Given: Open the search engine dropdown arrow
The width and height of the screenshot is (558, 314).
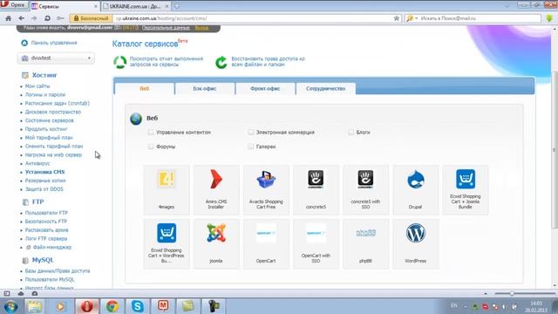Looking at the screenshot, I should click(x=417, y=18).
